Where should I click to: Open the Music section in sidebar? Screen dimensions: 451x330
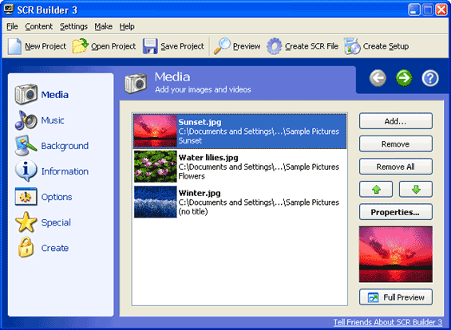point(39,120)
